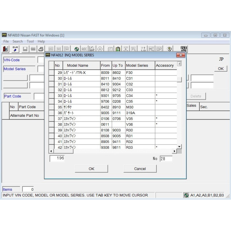Click the FL toolbar icon
The width and height of the screenshot is (231, 231).
coord(133,49)
